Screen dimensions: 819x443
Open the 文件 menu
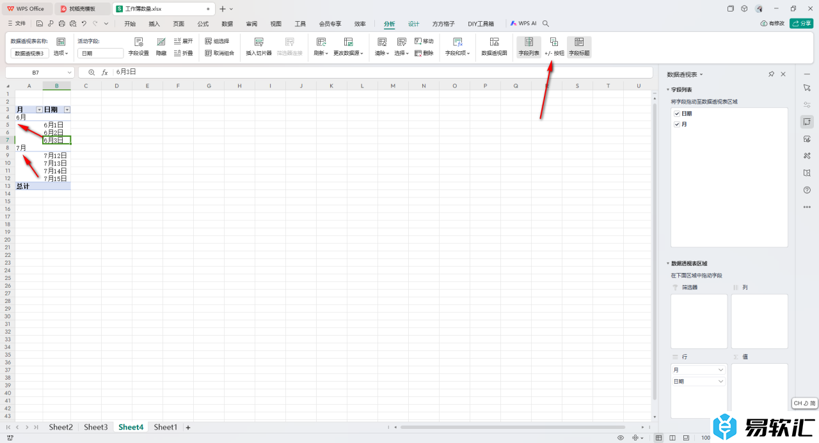tap(17, 24)
